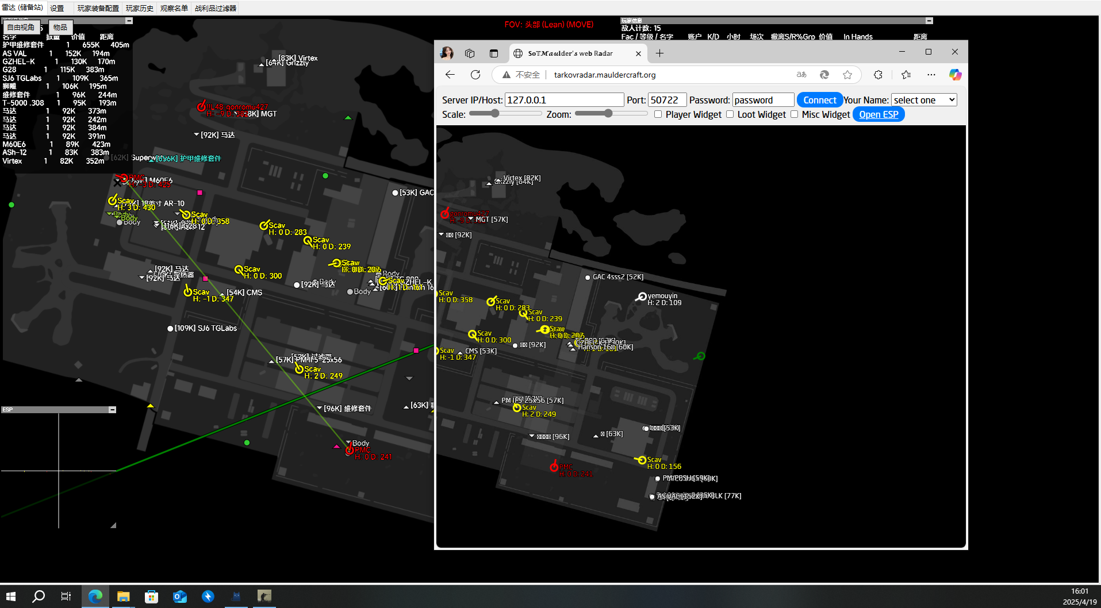This screenshot has height=608, width=1101.
Task: Open the browser Settings and more menu
Action: pyautogui.click(x=931, y=75)
